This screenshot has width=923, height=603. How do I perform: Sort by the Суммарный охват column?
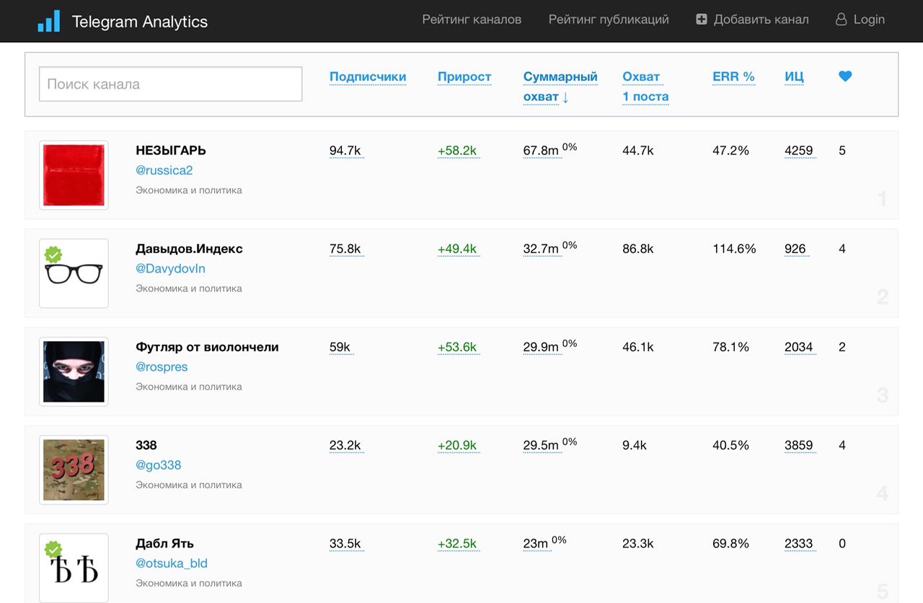coord(560,87)
